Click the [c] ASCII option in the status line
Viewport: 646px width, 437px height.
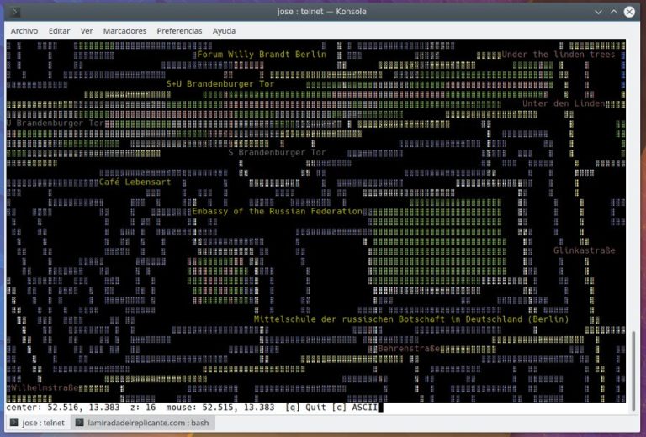[x=354, y=408]
